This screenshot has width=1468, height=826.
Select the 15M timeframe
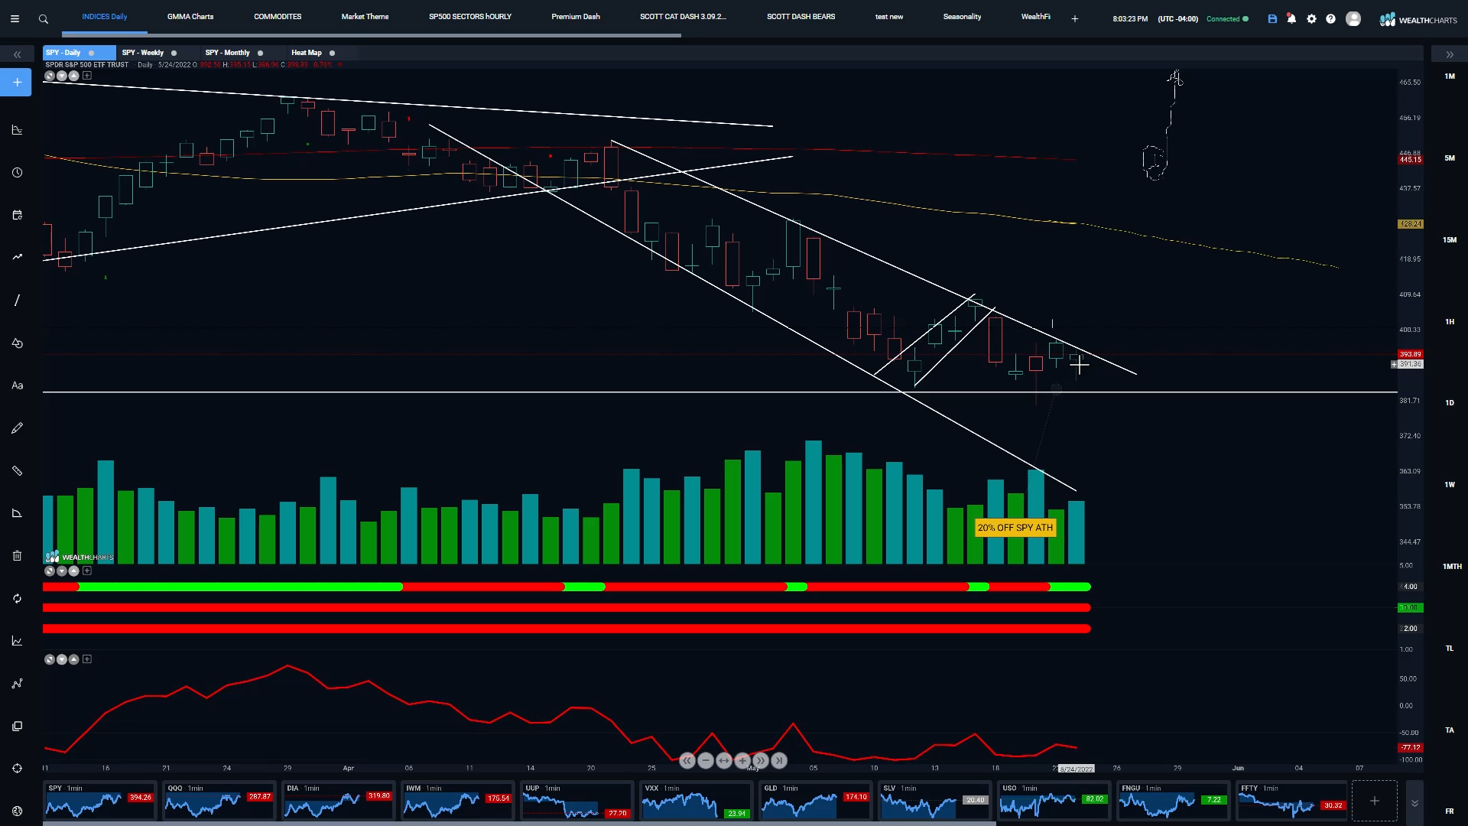coord(1450,240)
